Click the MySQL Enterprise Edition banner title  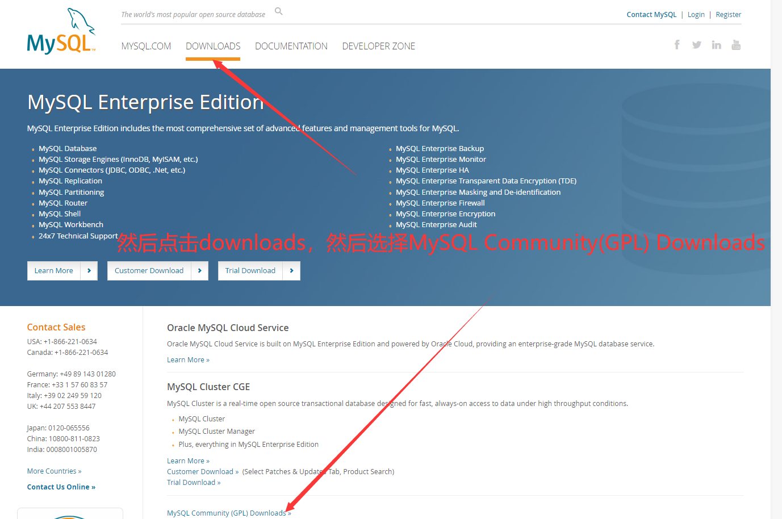point(145,102)
